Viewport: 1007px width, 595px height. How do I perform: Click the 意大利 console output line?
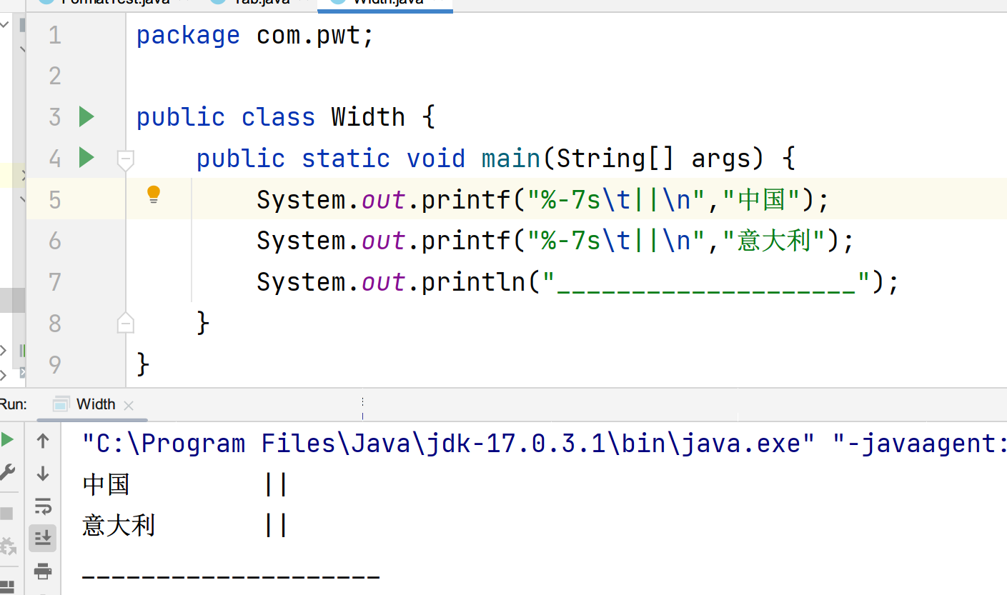tap(185, 526)
